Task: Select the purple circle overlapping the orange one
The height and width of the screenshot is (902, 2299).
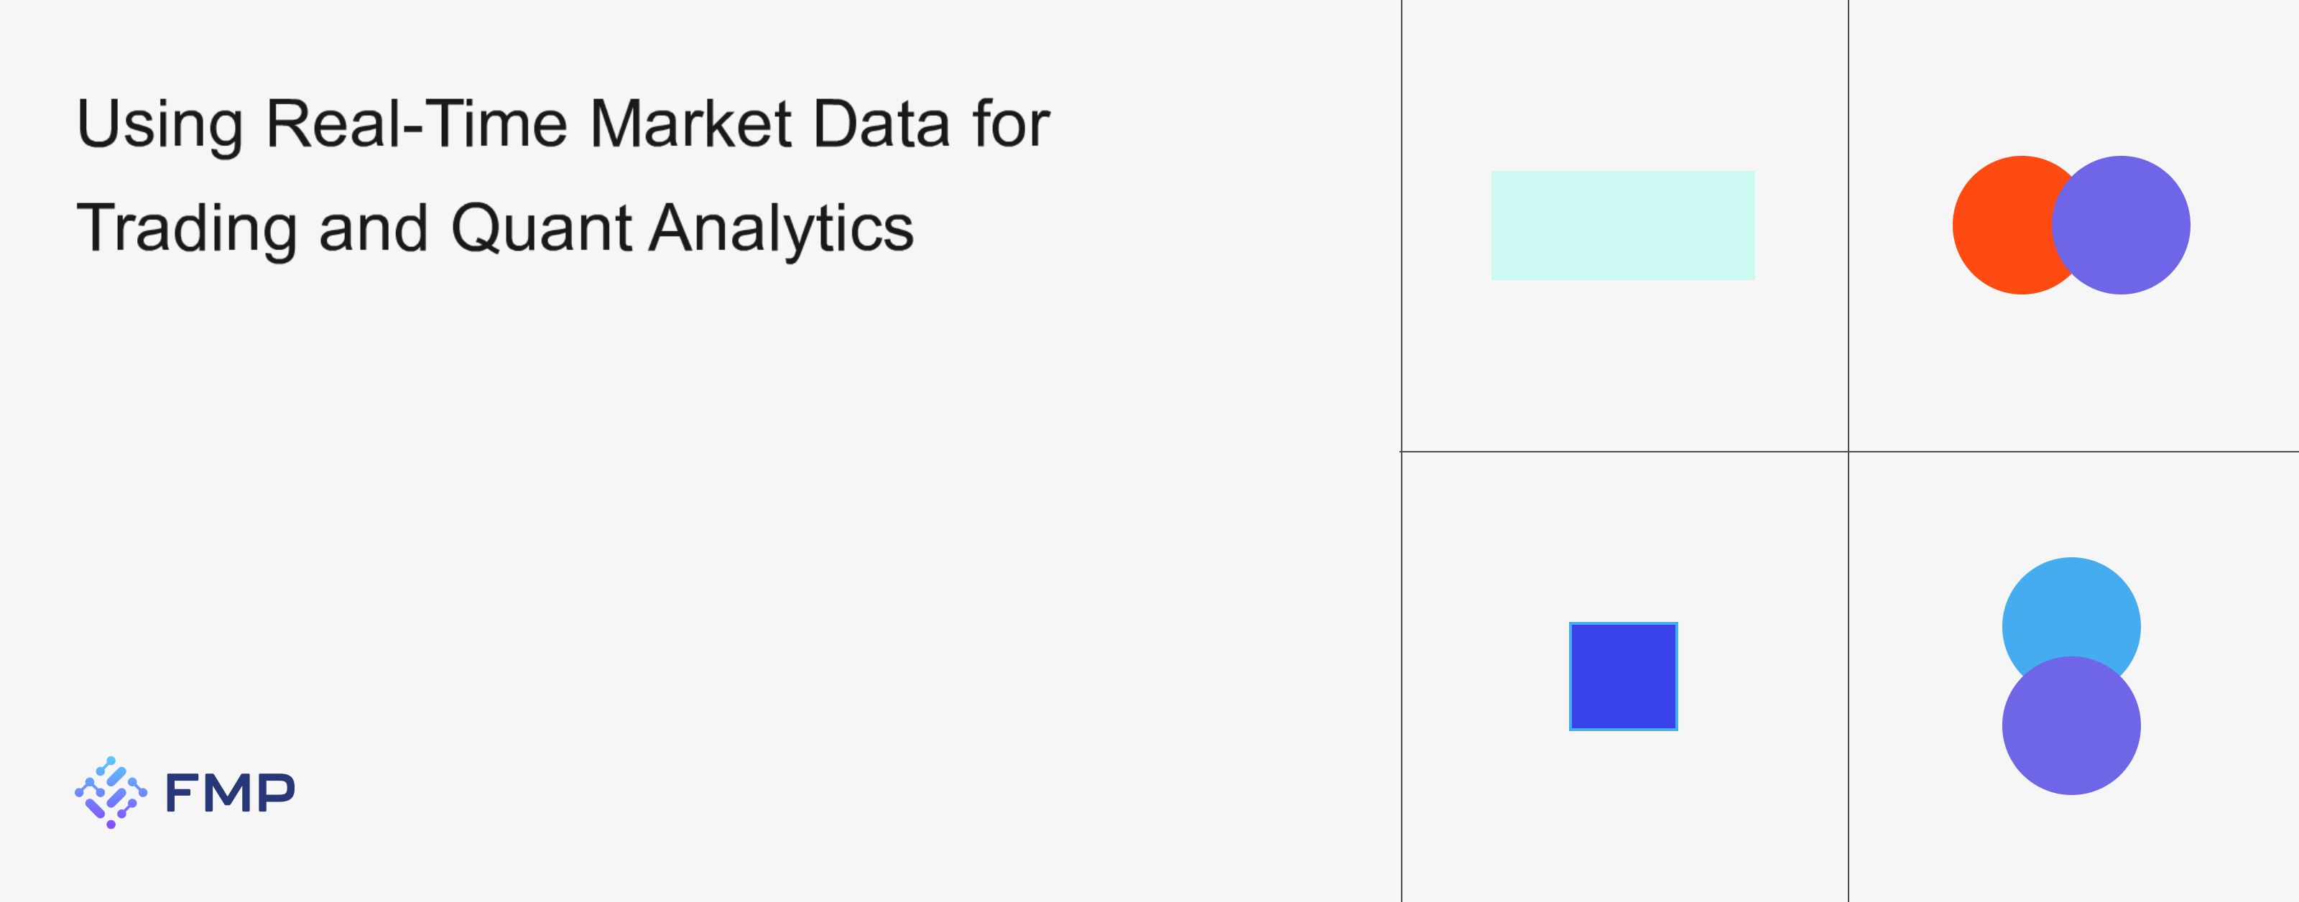Action: click(2122, 225)
